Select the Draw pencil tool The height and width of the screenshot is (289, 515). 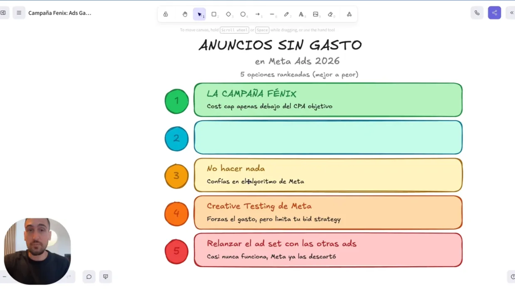point(287,15)
